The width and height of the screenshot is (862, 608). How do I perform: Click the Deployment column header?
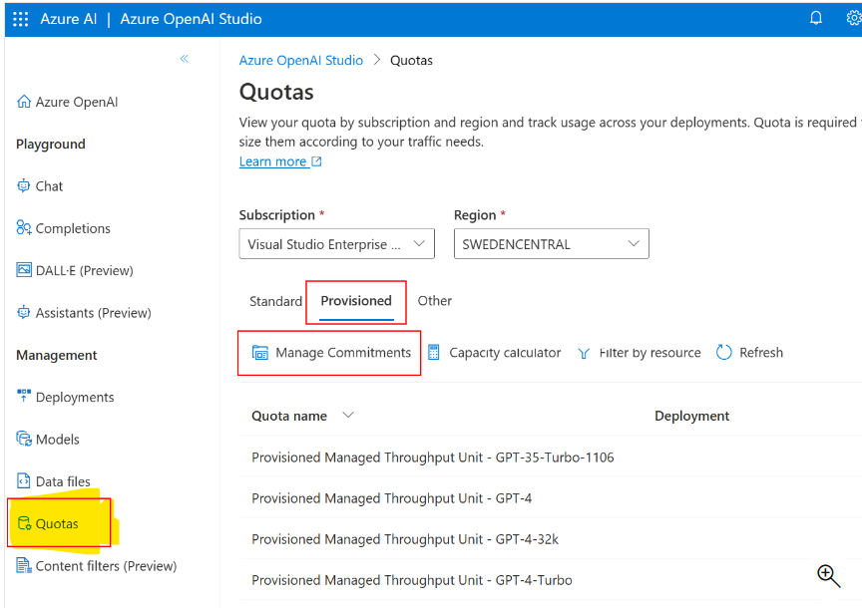691,416
